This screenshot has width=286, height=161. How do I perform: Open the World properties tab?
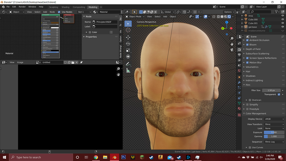tap(239, 70)
